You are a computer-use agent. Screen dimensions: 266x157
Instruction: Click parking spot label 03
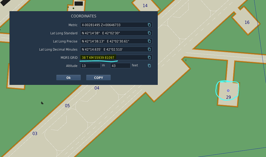tap(35, 134)
